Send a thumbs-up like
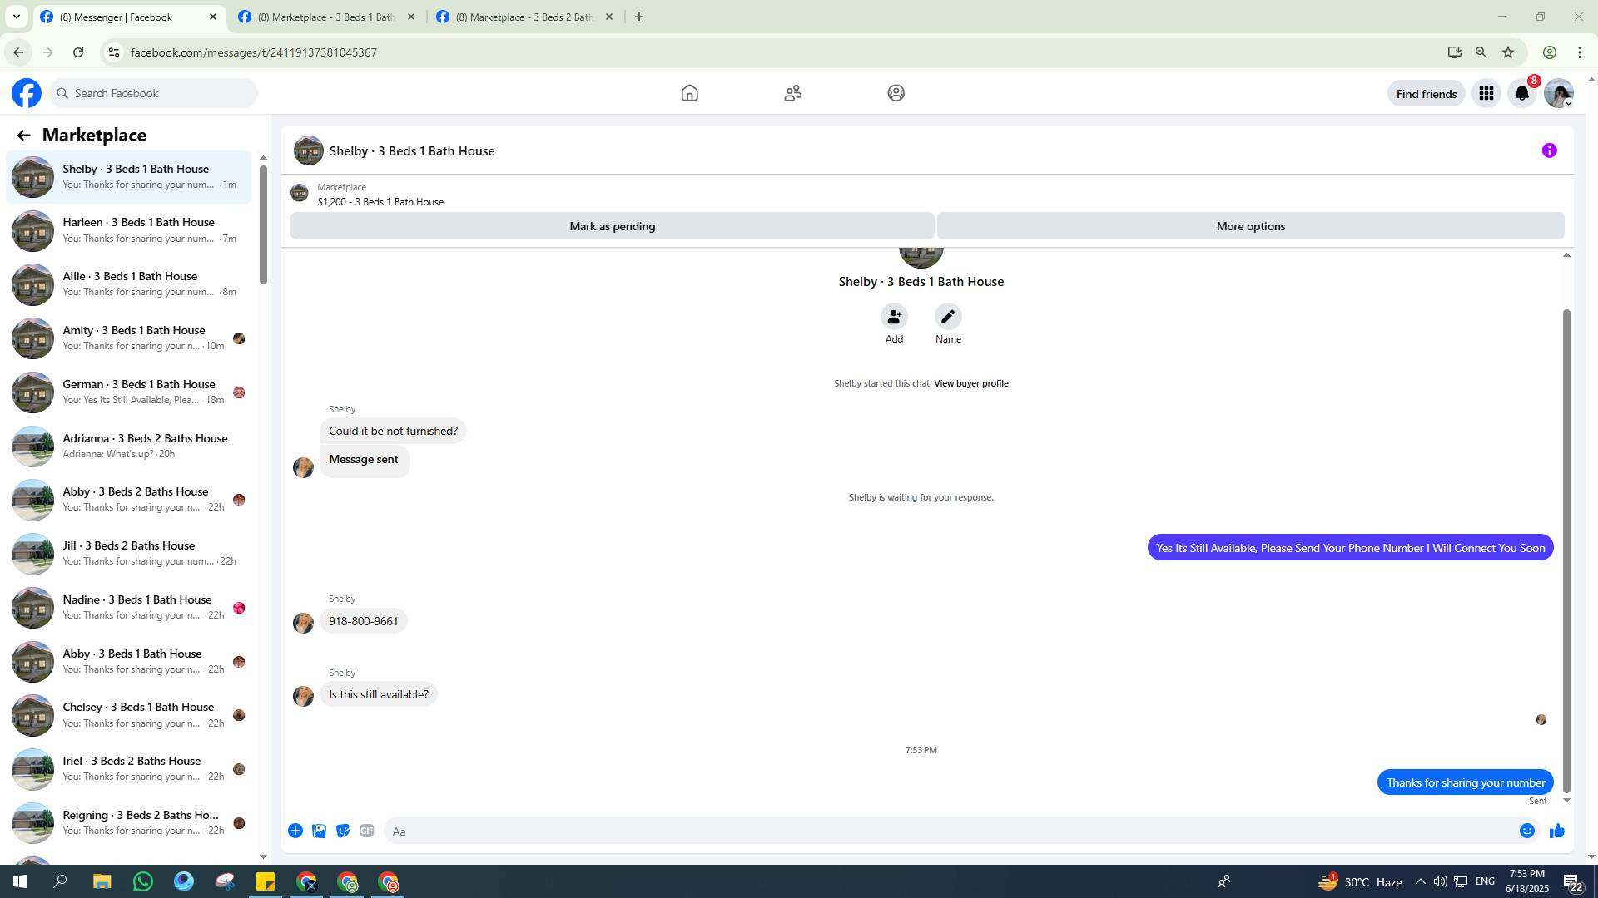 click(x=1557, y=831)
